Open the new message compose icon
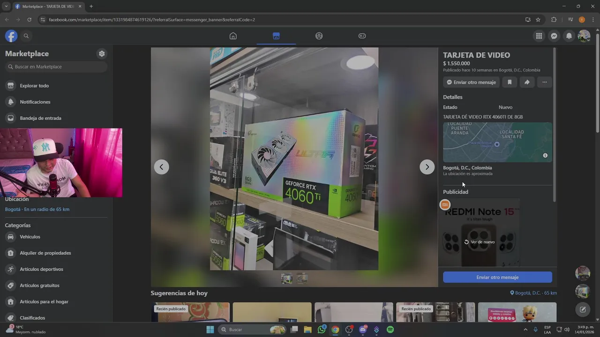Image resolution: width=600 pixels, height=337 pixels. coord(583,309)
